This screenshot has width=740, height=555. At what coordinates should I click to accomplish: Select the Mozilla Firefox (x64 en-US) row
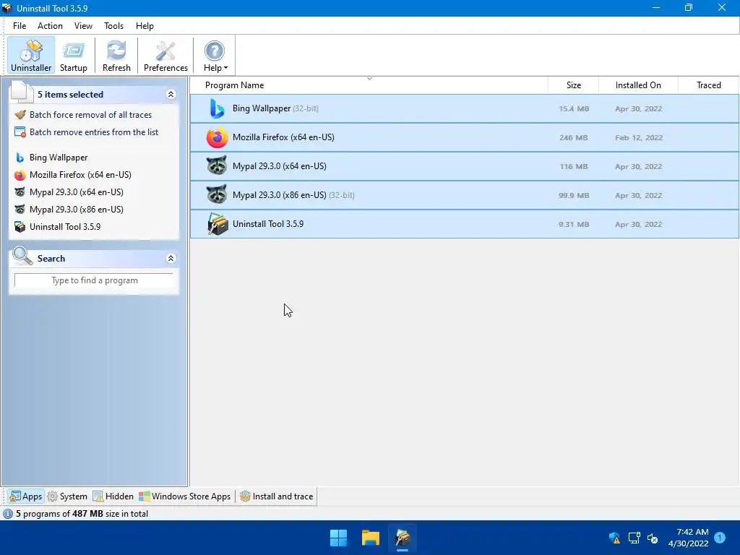(465, 137)
